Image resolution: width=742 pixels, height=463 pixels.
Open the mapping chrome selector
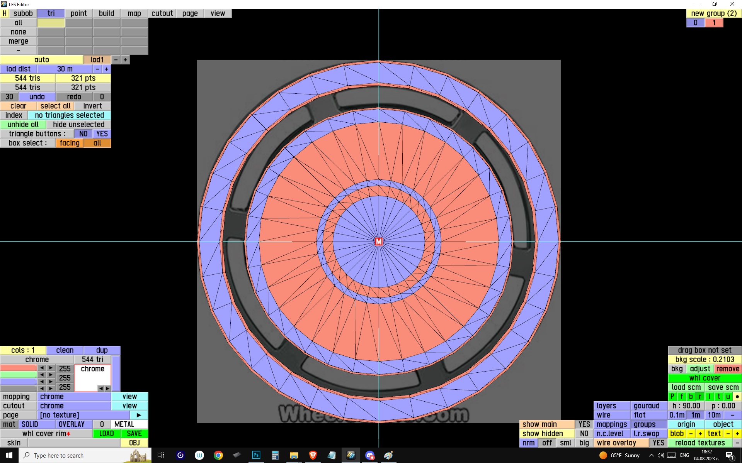(74, 397)
